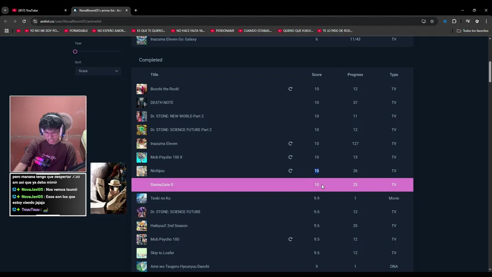Open Mob Psycho 100 II cover thumbnail
This screenshot has width=492, height=277.
(141, 157)
